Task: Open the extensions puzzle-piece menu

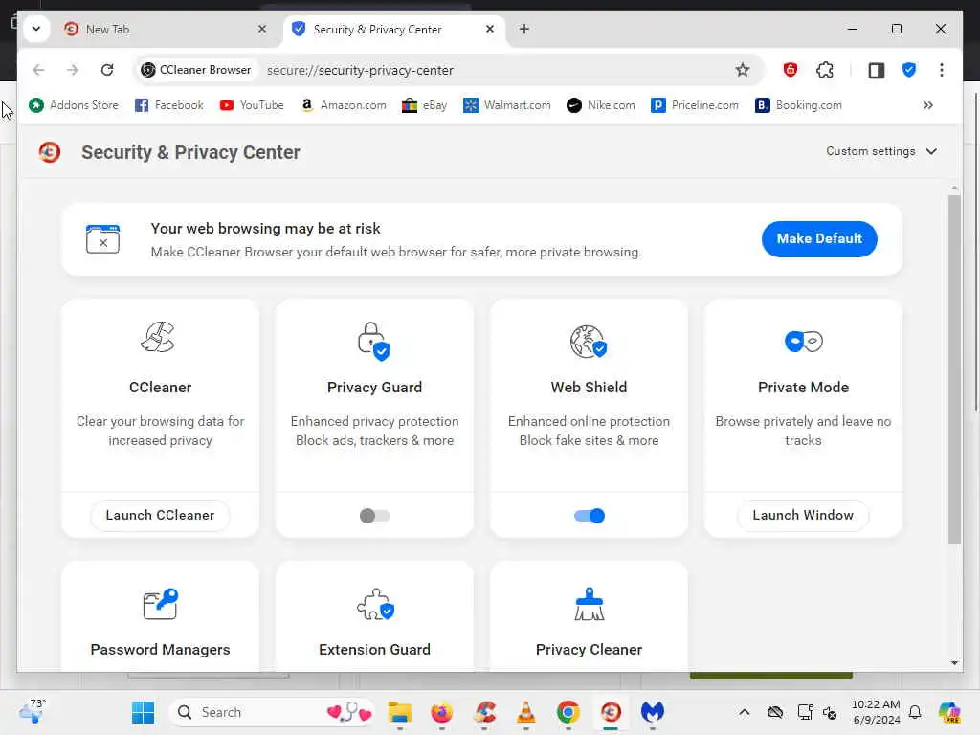Action: (825, 70)
